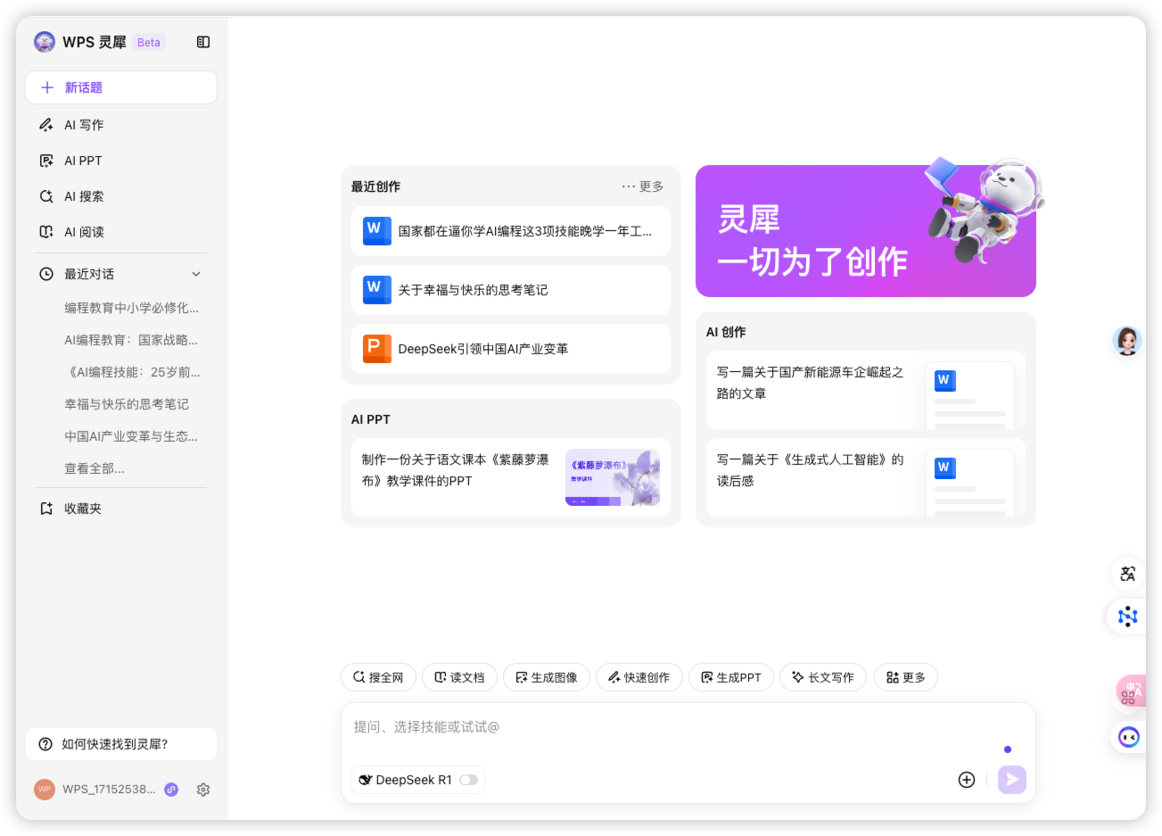Click PPT file icon of DeepSeek item
This screenshot has width=1162, height=836.
tap(377, 348)
